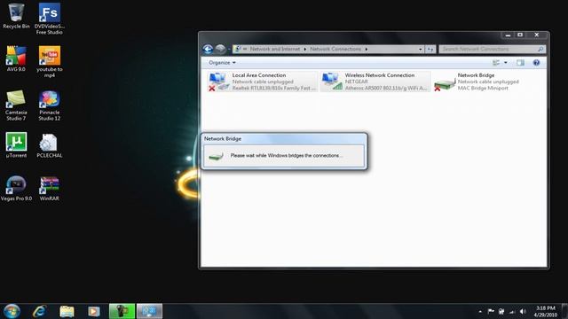
Task: Open the Recycle Bin desktop icon
Action: [x=16, y=16]
